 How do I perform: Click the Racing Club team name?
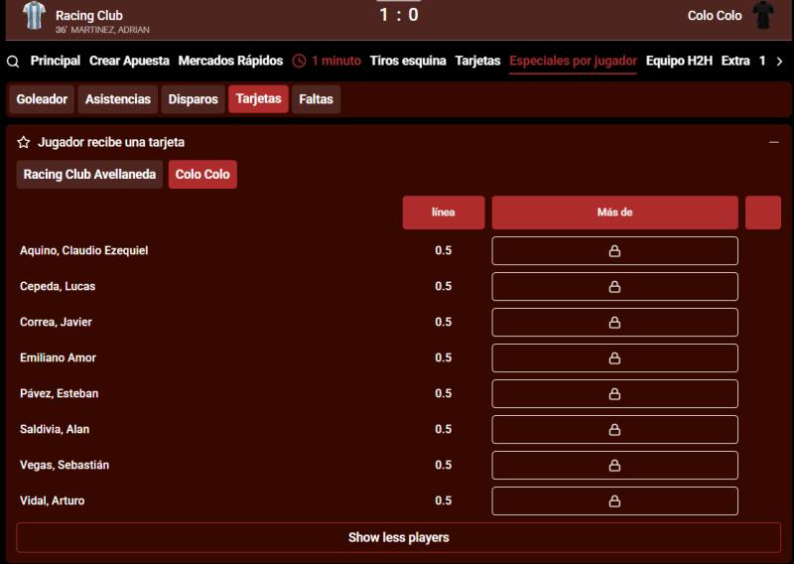point(89,15)
